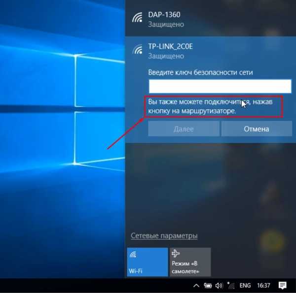Viewport: 296px width, 293px height.
Task: Click the router button hint text
Action: (x=210, y=106)
